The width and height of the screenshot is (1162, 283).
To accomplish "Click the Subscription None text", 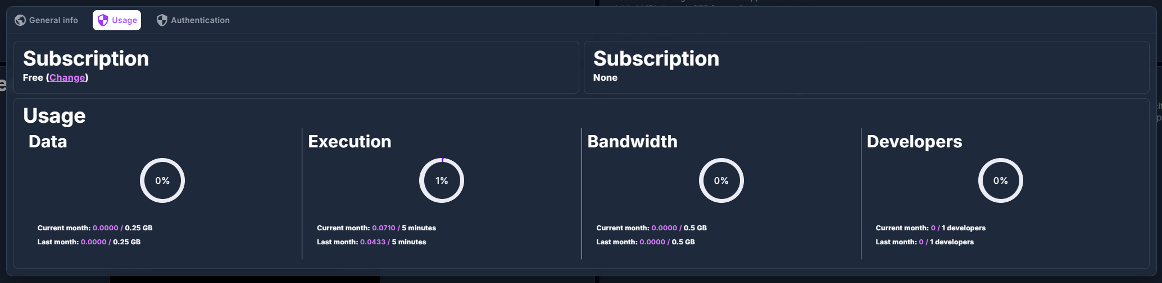I will (605, 77).
